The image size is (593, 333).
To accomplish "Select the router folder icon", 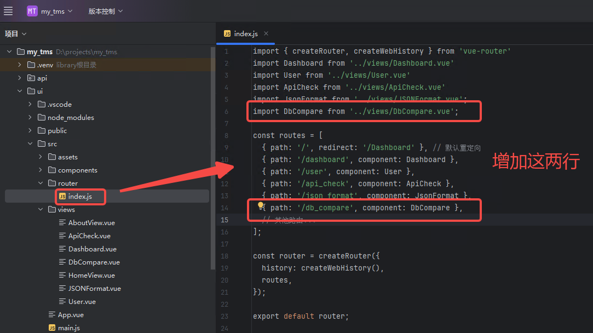I will point(52,183).
